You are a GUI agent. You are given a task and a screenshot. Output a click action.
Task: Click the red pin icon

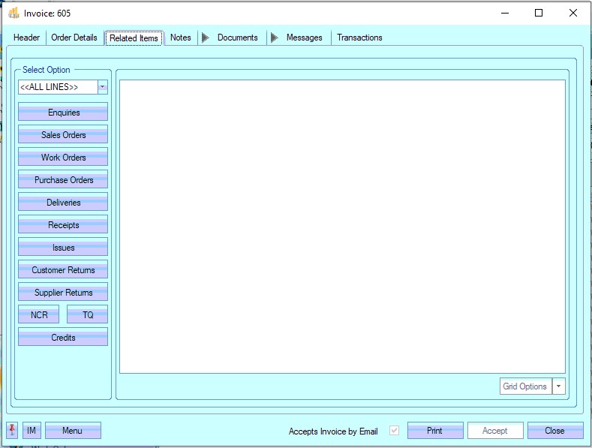click(12, 431)
